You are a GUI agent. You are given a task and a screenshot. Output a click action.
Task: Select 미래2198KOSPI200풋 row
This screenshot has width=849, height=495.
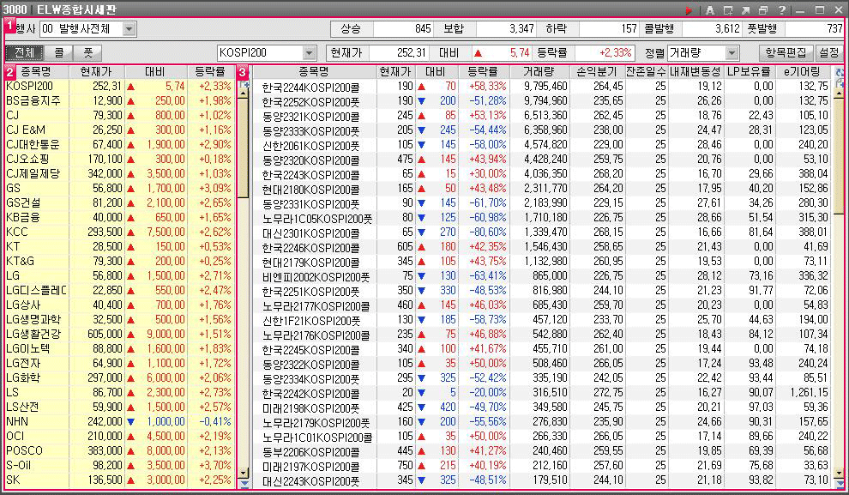(541, 407)
